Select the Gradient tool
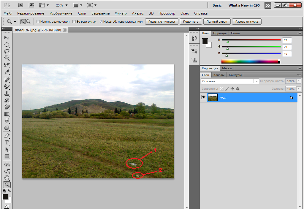This screenshot has width=304, height=209. [x=7, y=114]
